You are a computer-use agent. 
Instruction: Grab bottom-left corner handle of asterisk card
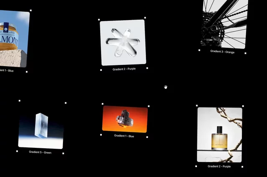click(101, 70)
